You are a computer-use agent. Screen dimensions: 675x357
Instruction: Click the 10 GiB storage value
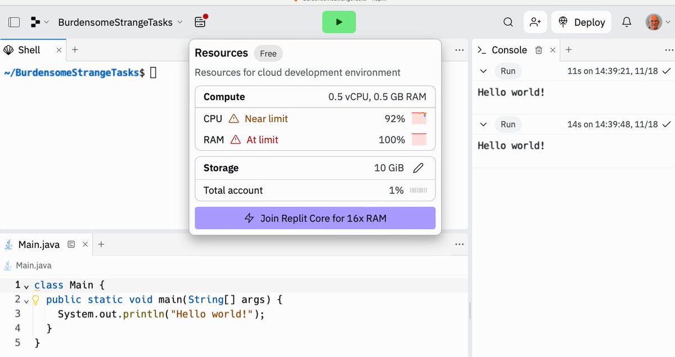point(389,168)
